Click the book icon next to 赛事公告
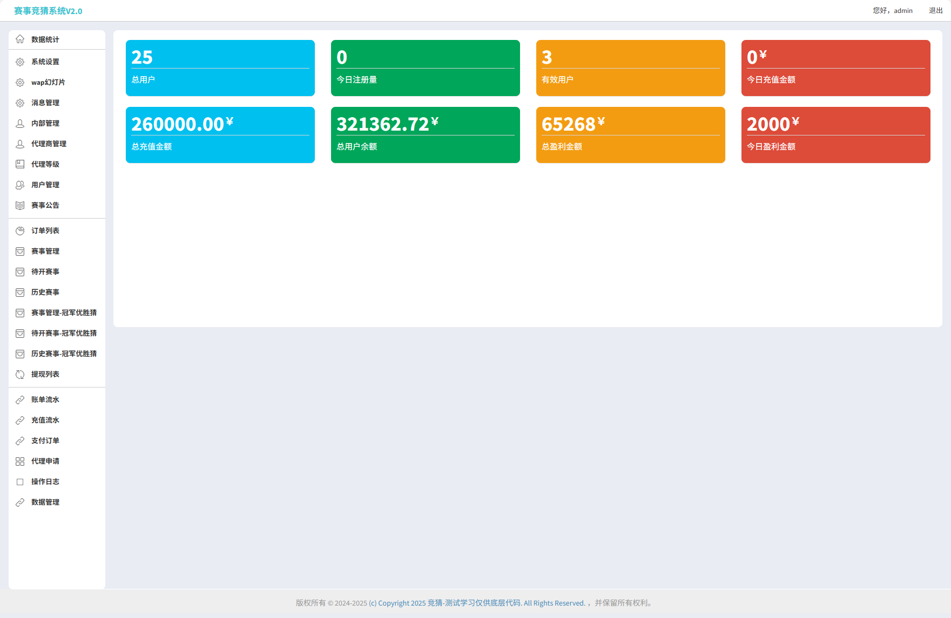Viewport: 951px width, 618px height. (x=20, y=206)
